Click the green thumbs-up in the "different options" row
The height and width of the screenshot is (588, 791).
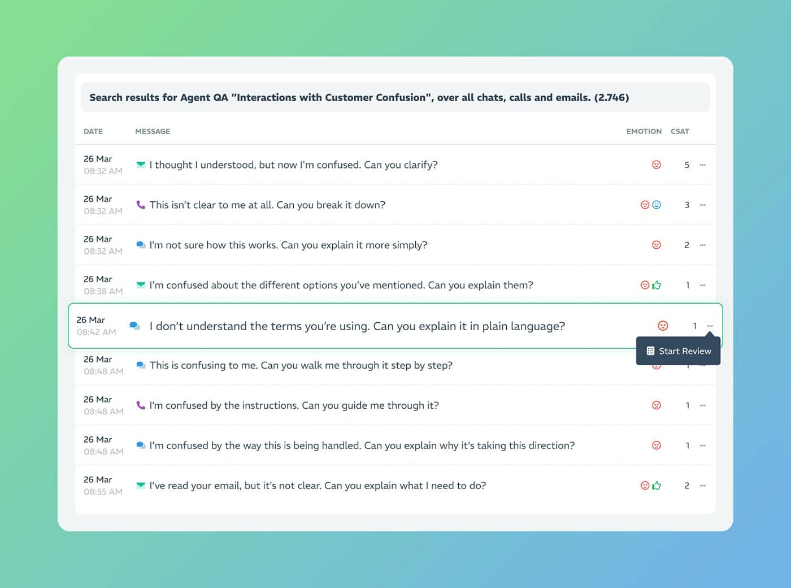pos(657,285)
